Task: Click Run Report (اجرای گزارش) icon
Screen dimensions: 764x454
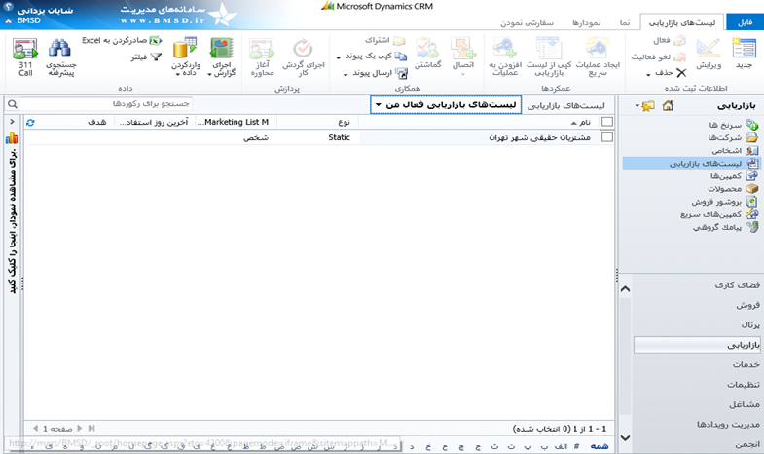Action: pos(222,49)
